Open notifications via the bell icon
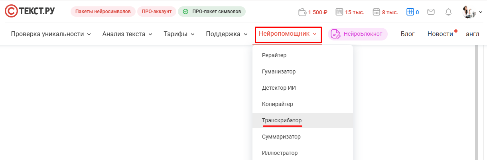This screenshot has width=487, height=160. 448,12
